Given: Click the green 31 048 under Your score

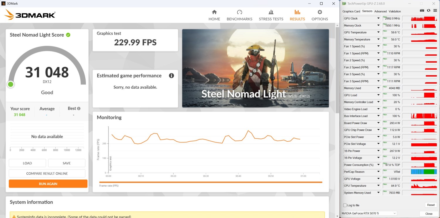Looking at the screenshot, I should [20, 115].
